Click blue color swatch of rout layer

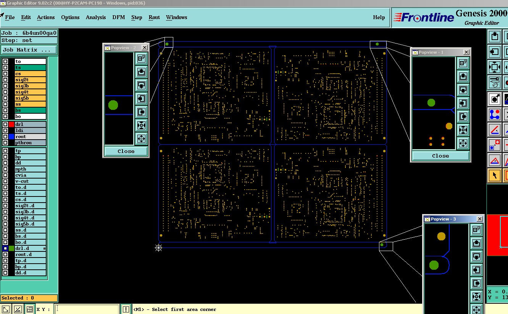pos(11,137)
